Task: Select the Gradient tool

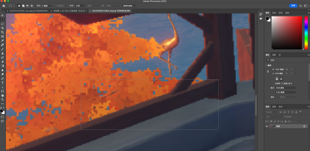Action: pyautogui.click(x=3, y=66)
